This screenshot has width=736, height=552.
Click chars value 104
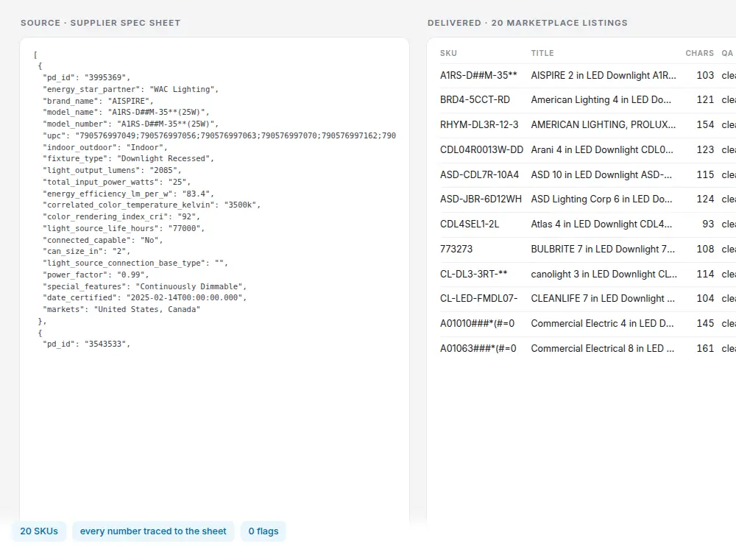coord(705,298)
